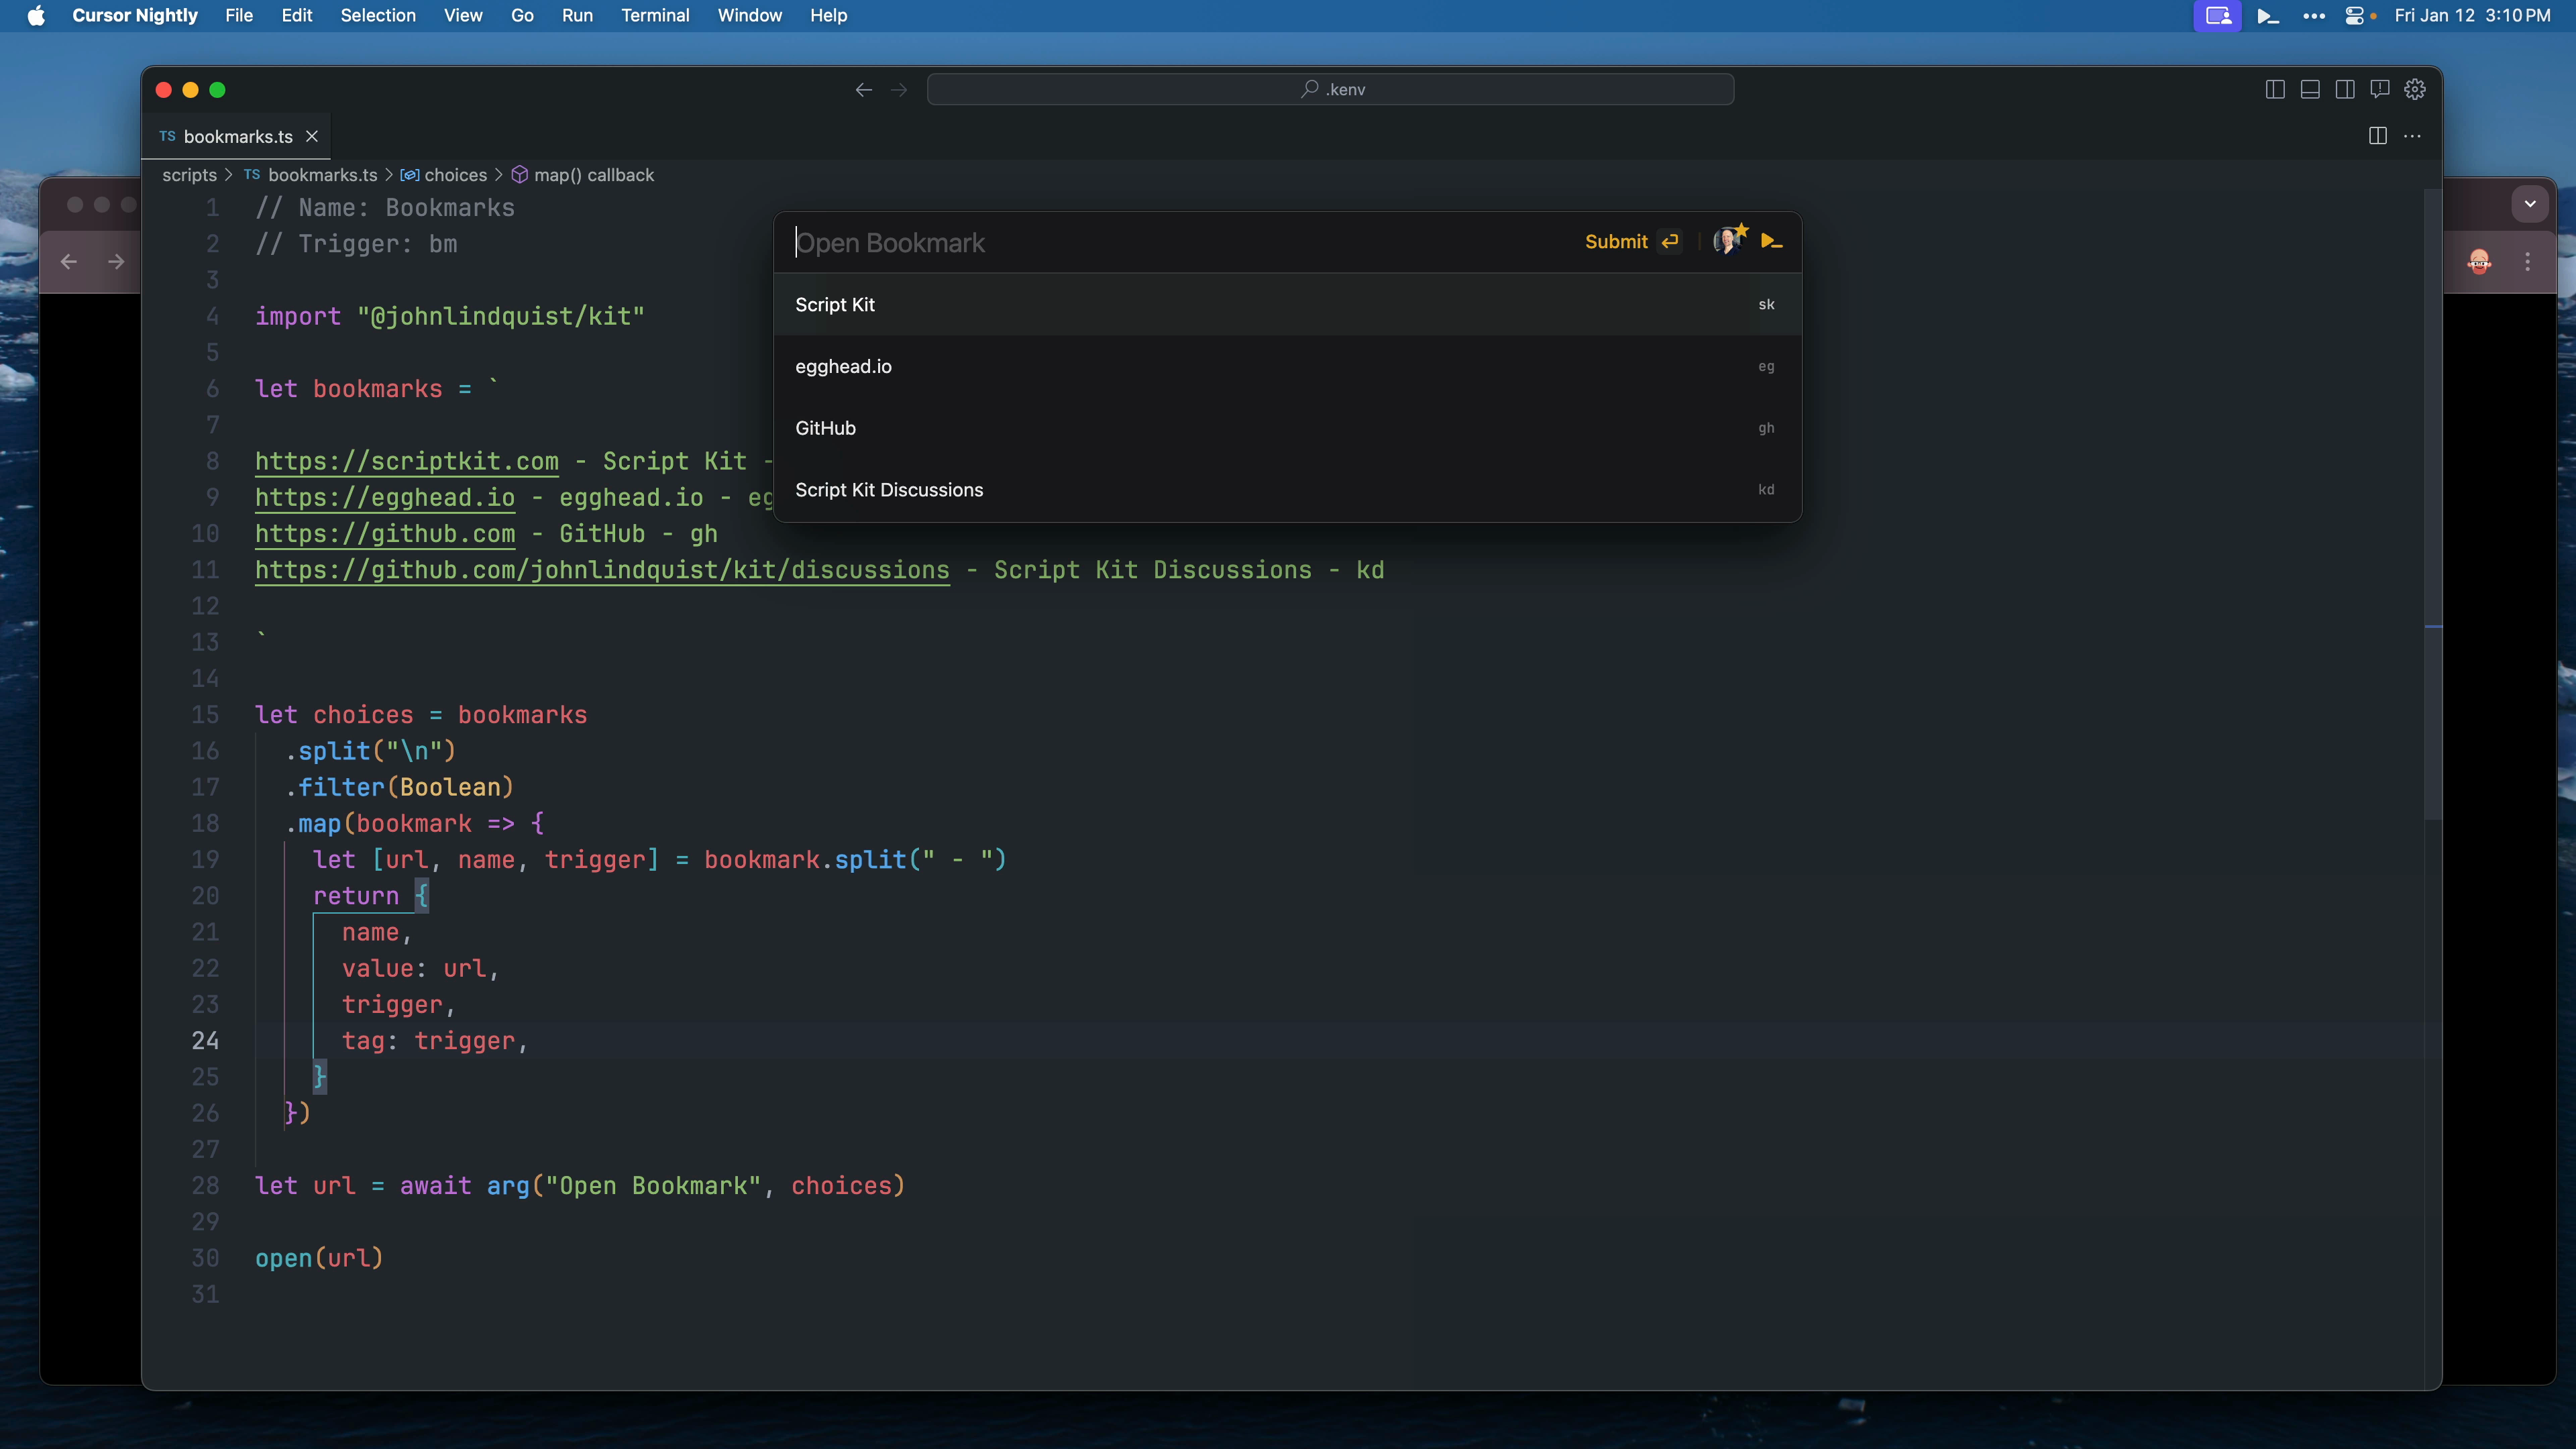Image resolution: width=2576 pixels, height=1449 pixels.
Task: Open editor More Actions ellipsis menu
Action: (2413, 136)
